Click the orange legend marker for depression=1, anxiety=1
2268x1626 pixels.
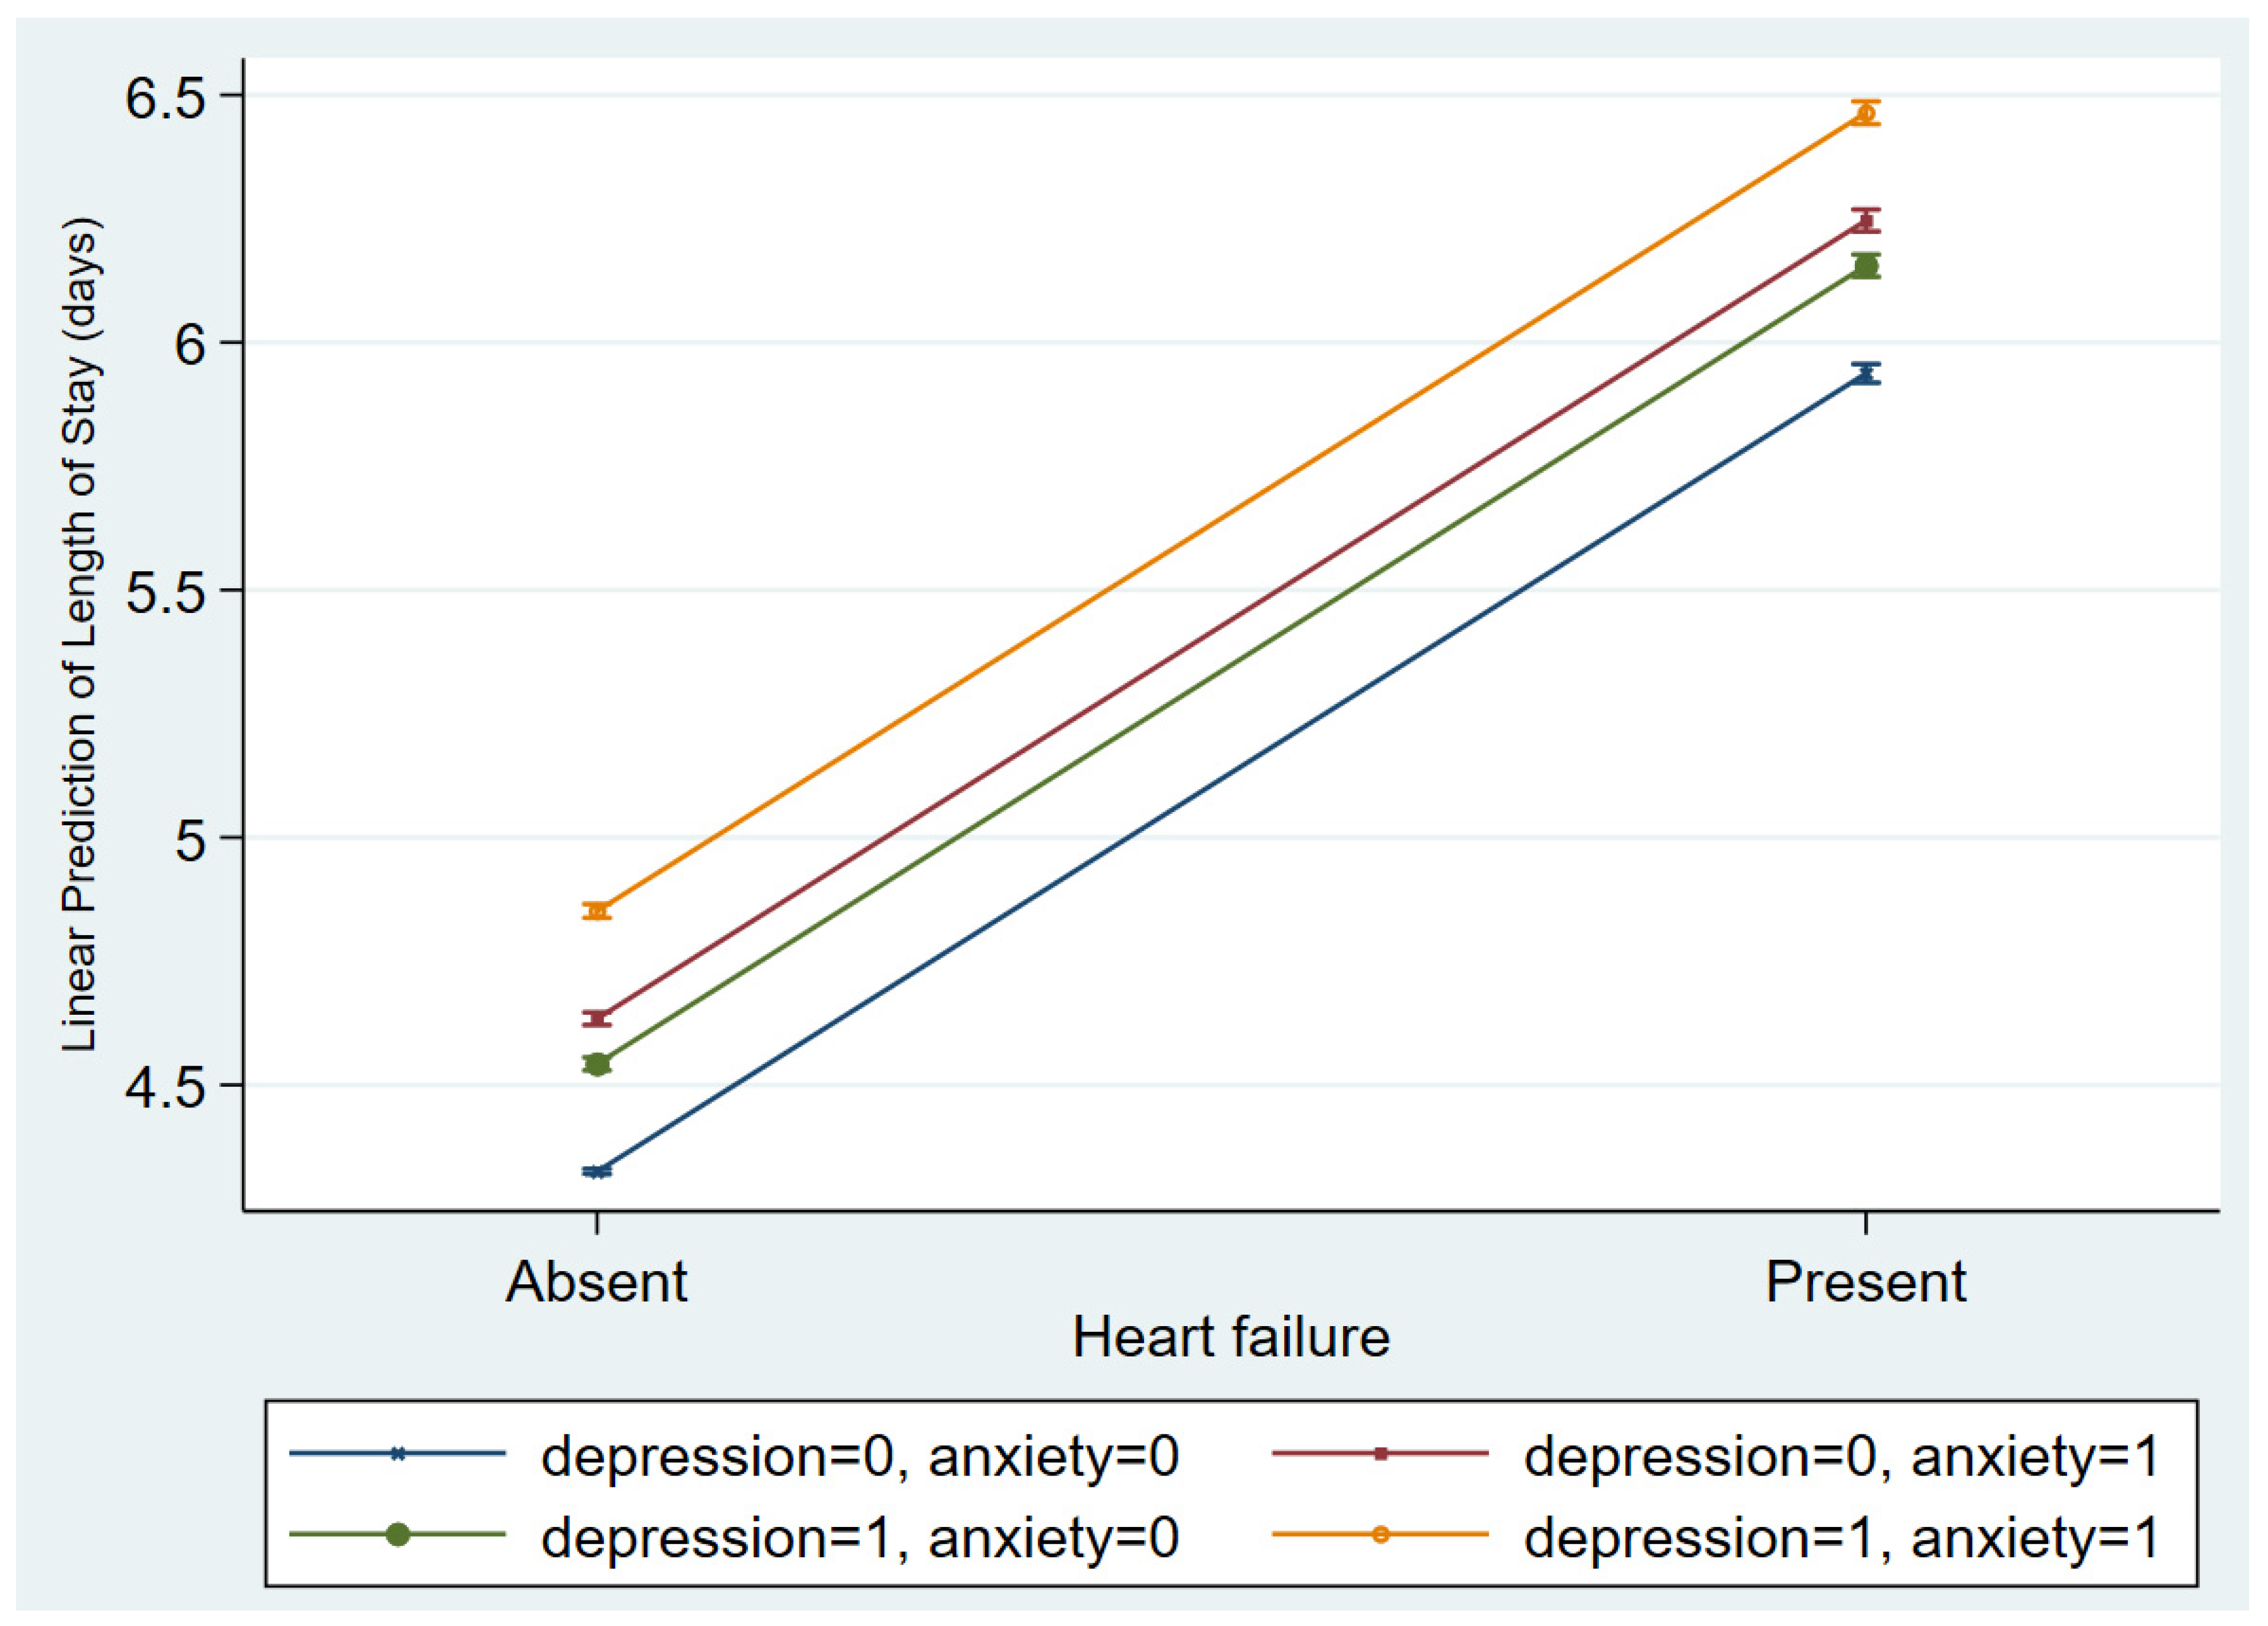[1380, 1534]
